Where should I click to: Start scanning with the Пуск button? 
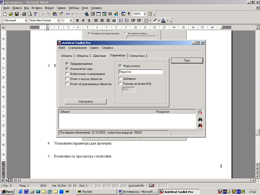[x=187, y=60]
